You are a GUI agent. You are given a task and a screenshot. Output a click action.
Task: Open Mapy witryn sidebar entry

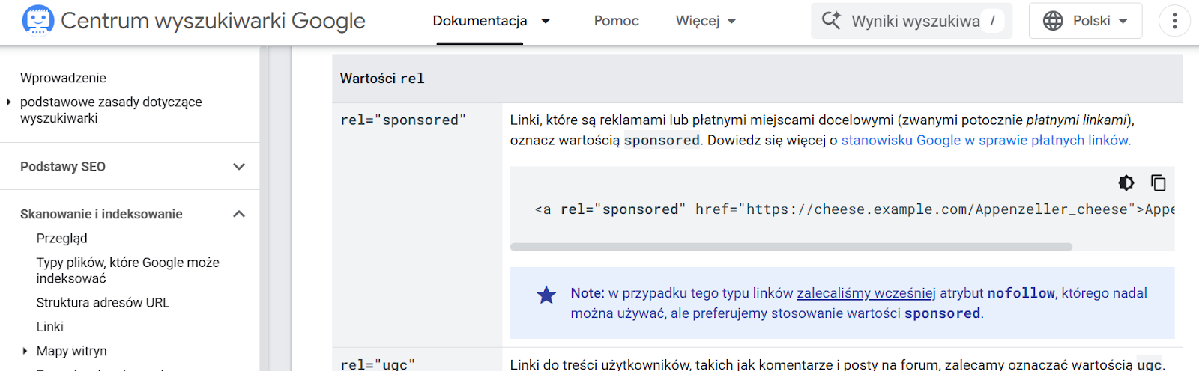pos(72,351)
